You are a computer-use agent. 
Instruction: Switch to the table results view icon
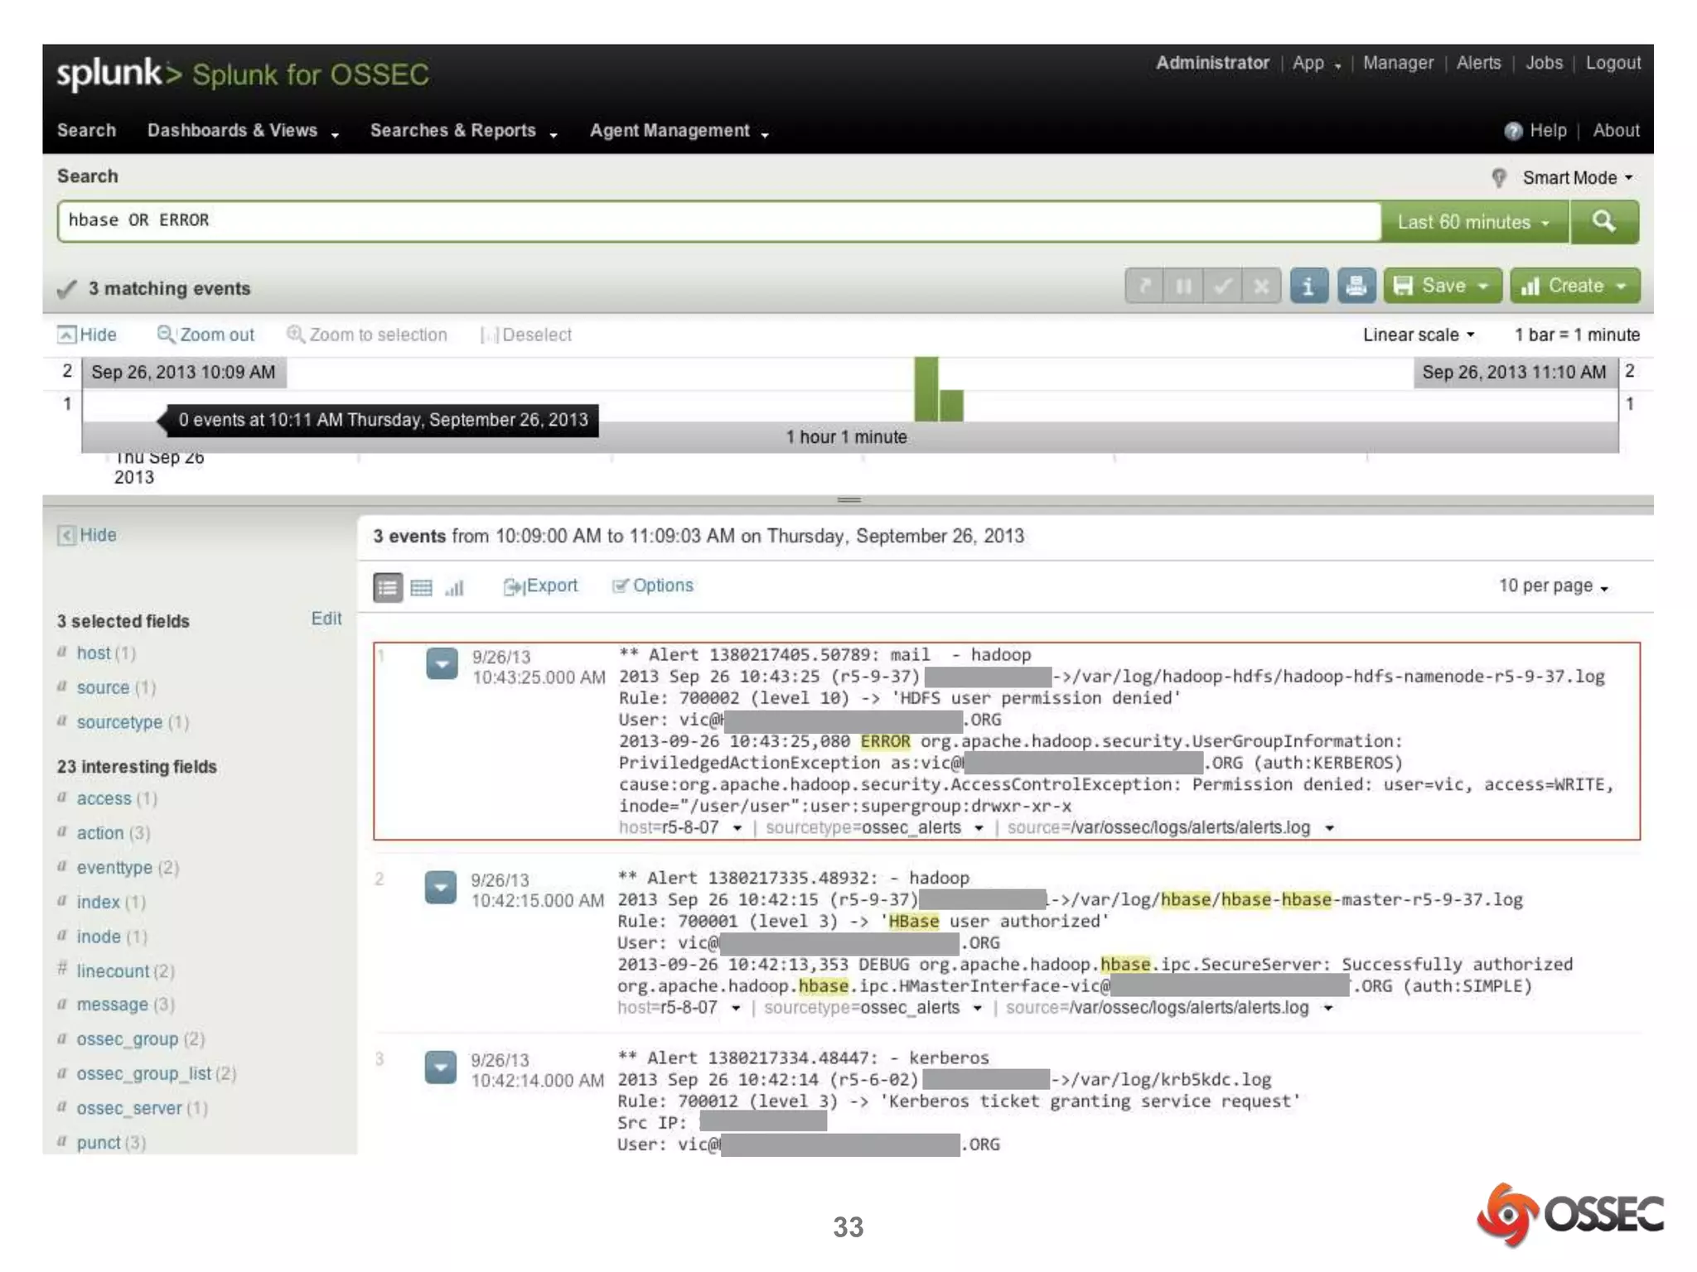point(422,587)
